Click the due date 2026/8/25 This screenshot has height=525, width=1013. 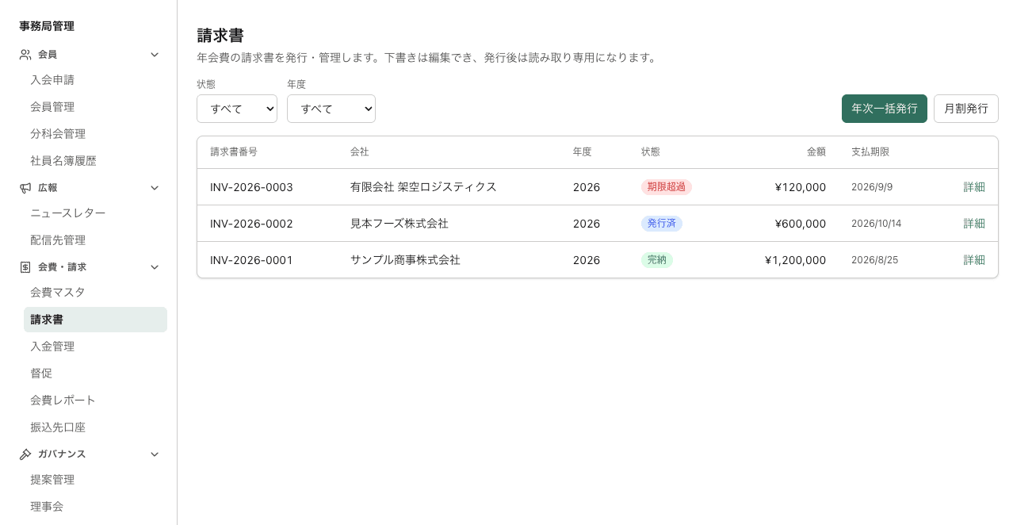point(874,260)
